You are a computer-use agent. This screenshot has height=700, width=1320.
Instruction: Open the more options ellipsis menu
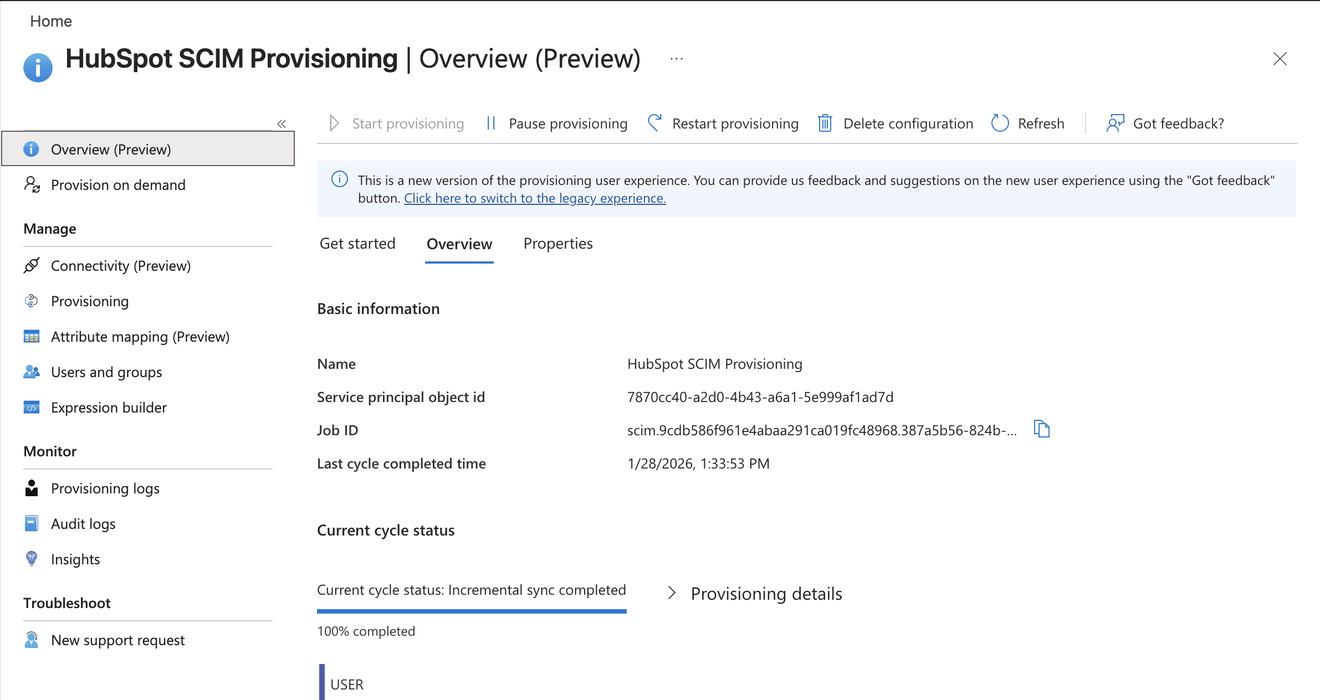(676, 59)
